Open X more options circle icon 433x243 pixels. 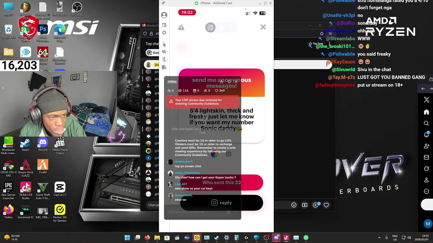(x=427, y=191)
